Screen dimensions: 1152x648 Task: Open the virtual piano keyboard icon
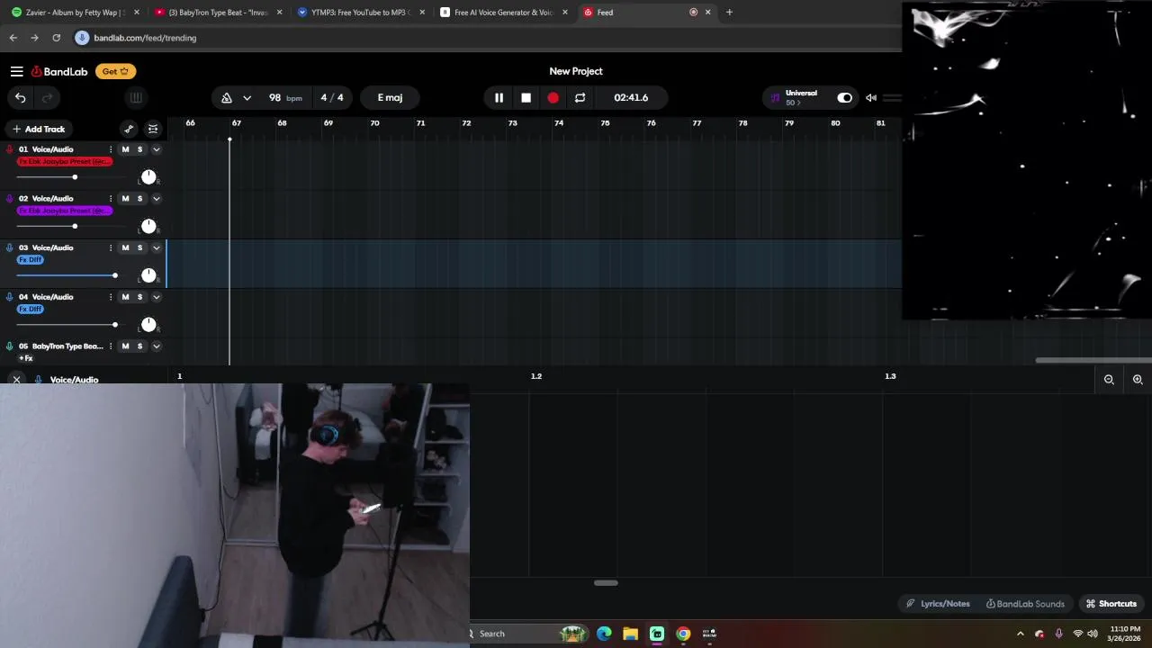click(136, 97)
